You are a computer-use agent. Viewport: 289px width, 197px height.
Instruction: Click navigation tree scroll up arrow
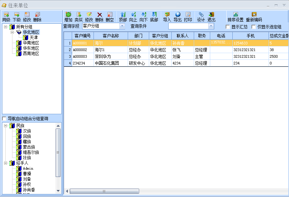click(58, 126)
